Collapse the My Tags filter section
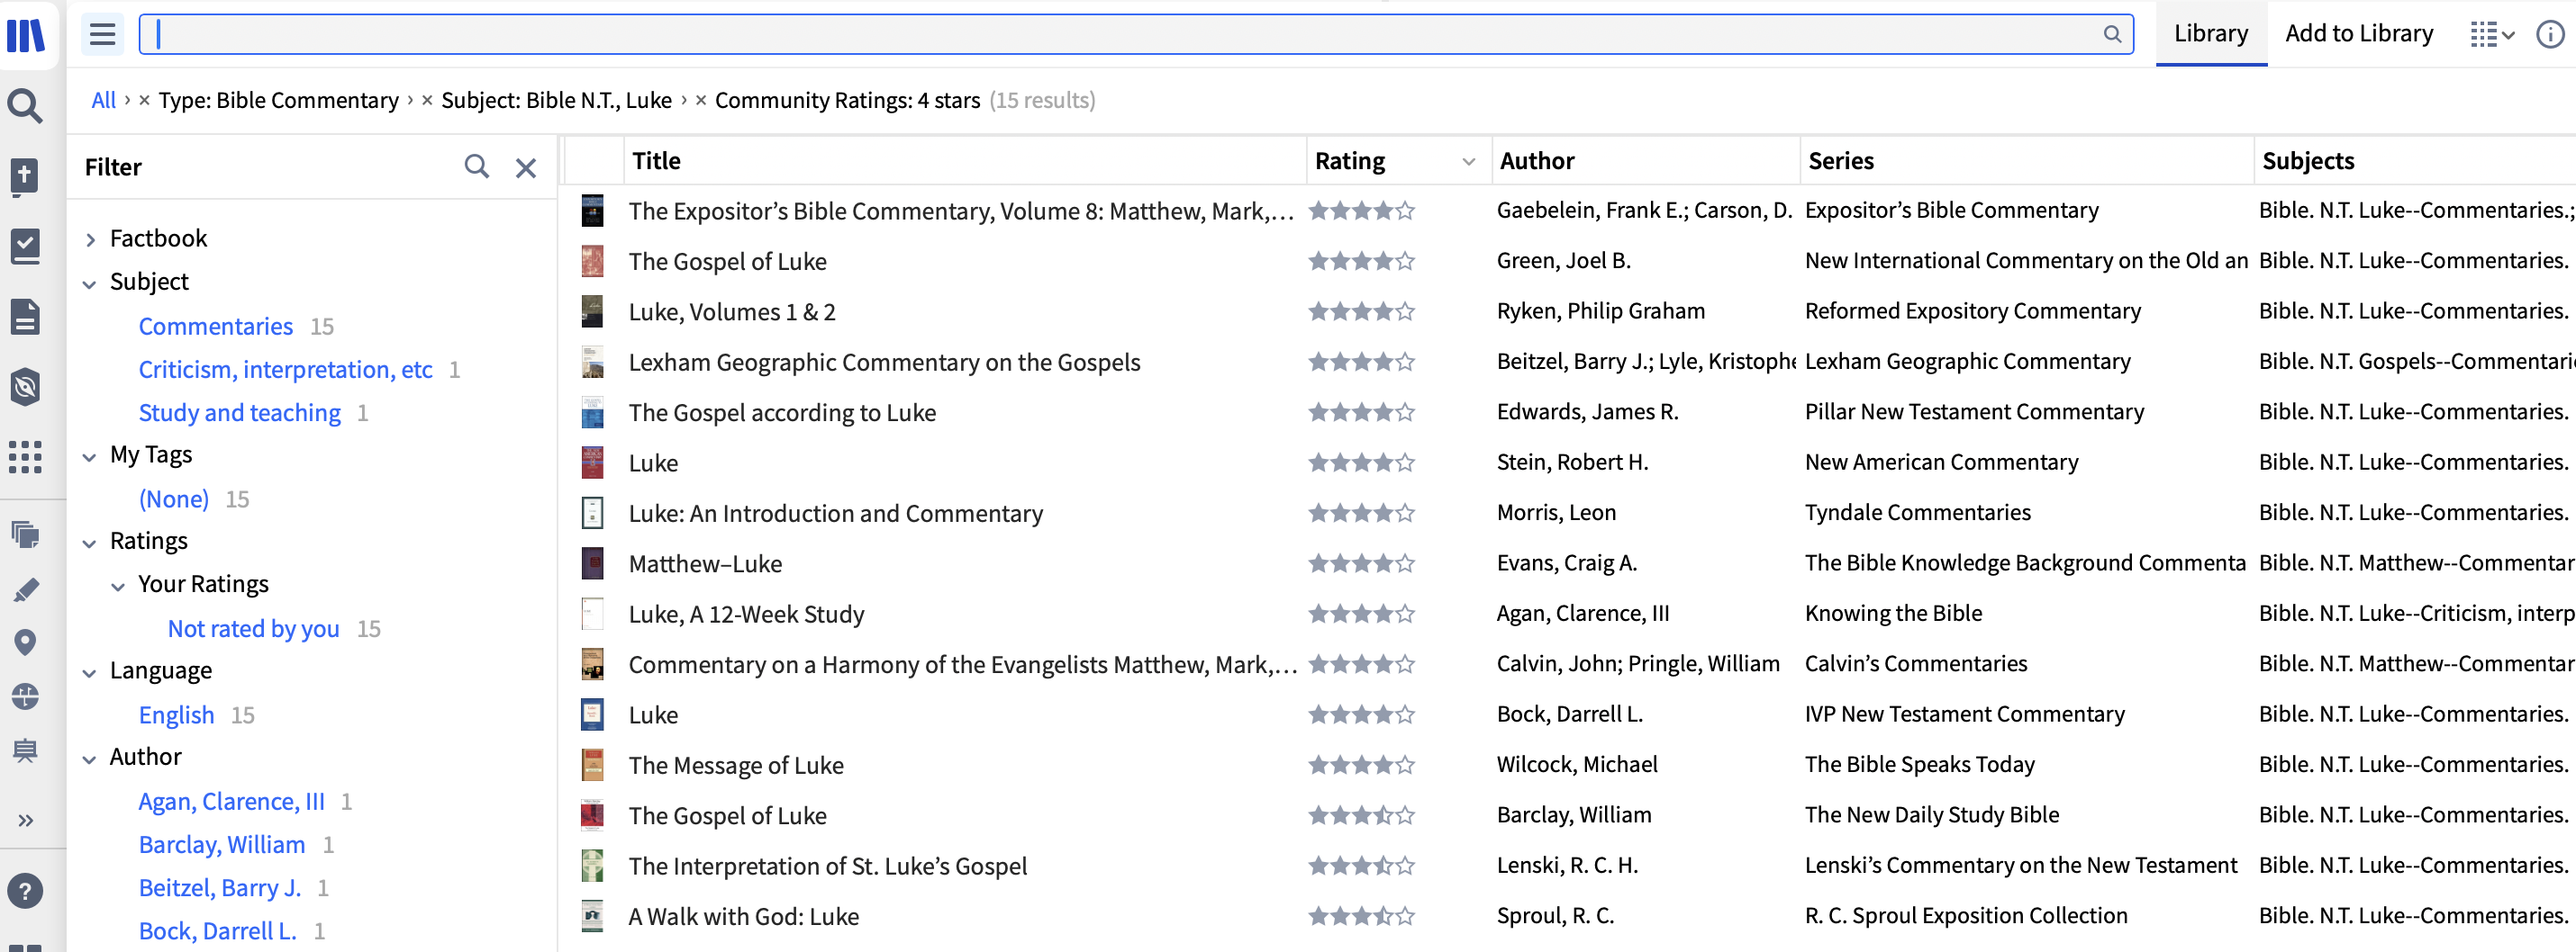 coord(90,456)
